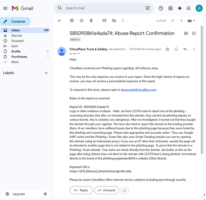Archive this email
The width and height of the screenshot is (206, 200).
[72, 21]
